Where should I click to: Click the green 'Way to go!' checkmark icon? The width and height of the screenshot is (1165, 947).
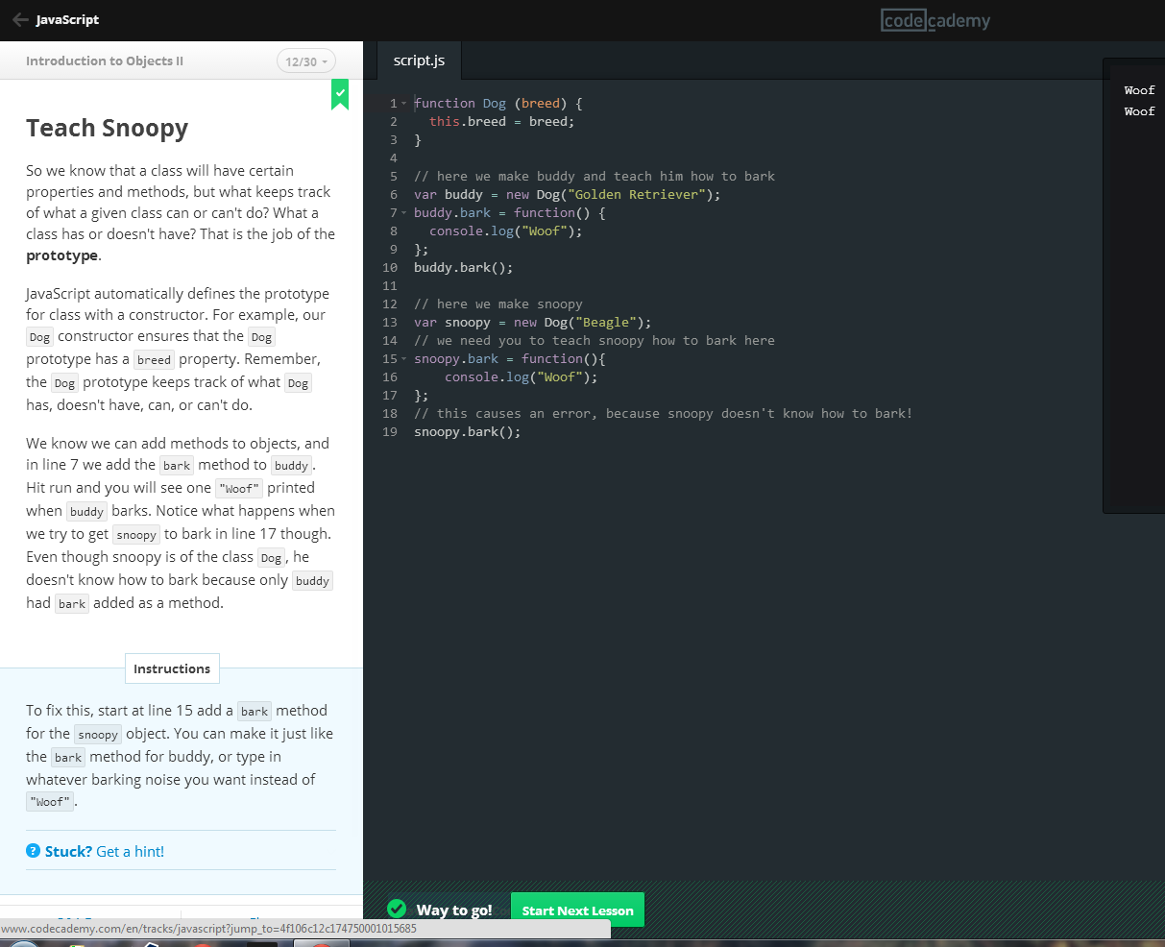[x=397, y=909]
